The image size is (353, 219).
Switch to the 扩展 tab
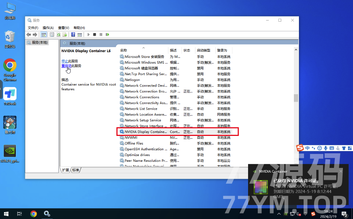(x=66, y=170)
